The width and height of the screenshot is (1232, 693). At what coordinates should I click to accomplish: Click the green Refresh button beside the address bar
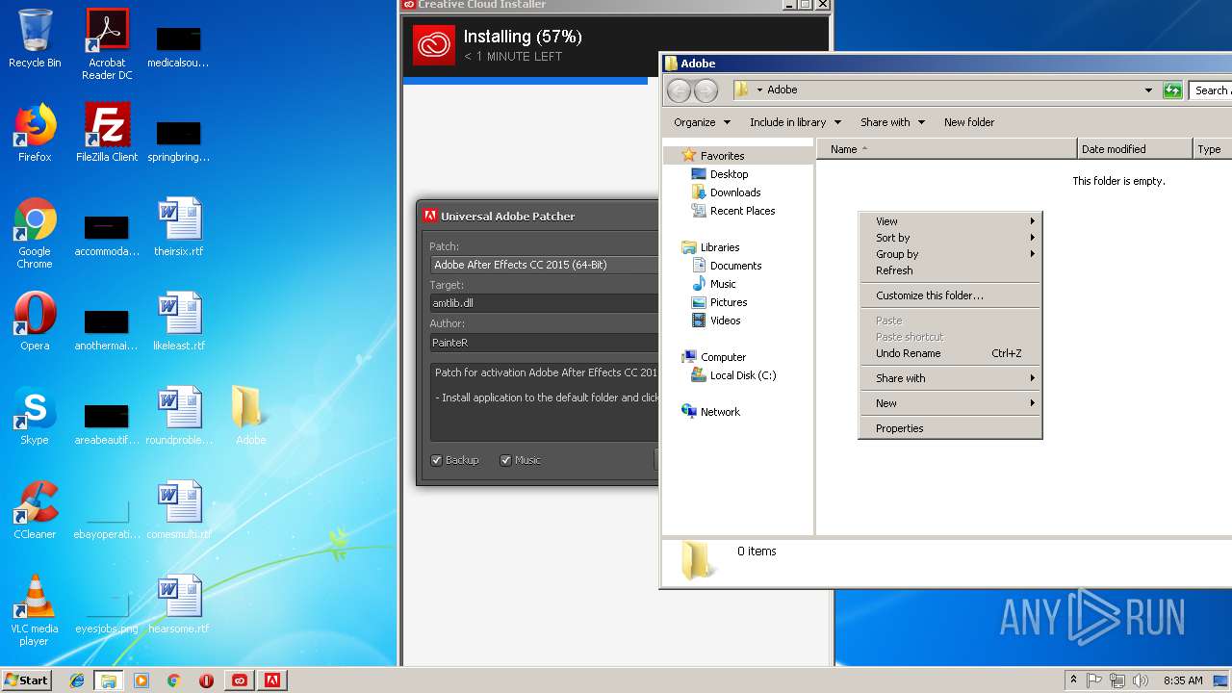1172,90
